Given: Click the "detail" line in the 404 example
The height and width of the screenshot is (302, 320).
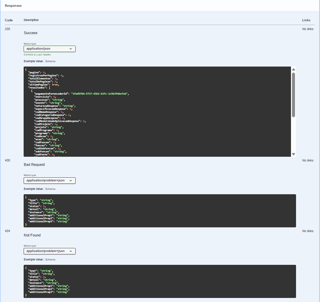Looking at the screenshot, I should coord(42,280).
